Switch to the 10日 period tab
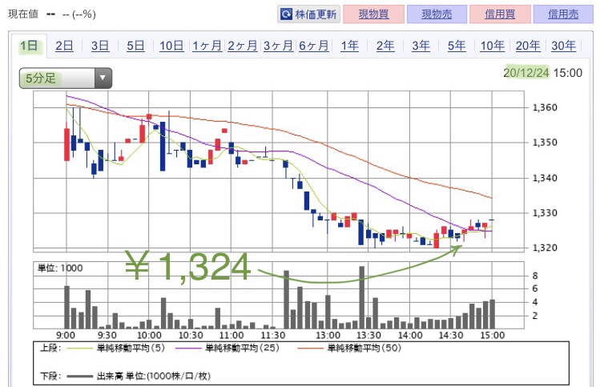 (x=171, y=46)
